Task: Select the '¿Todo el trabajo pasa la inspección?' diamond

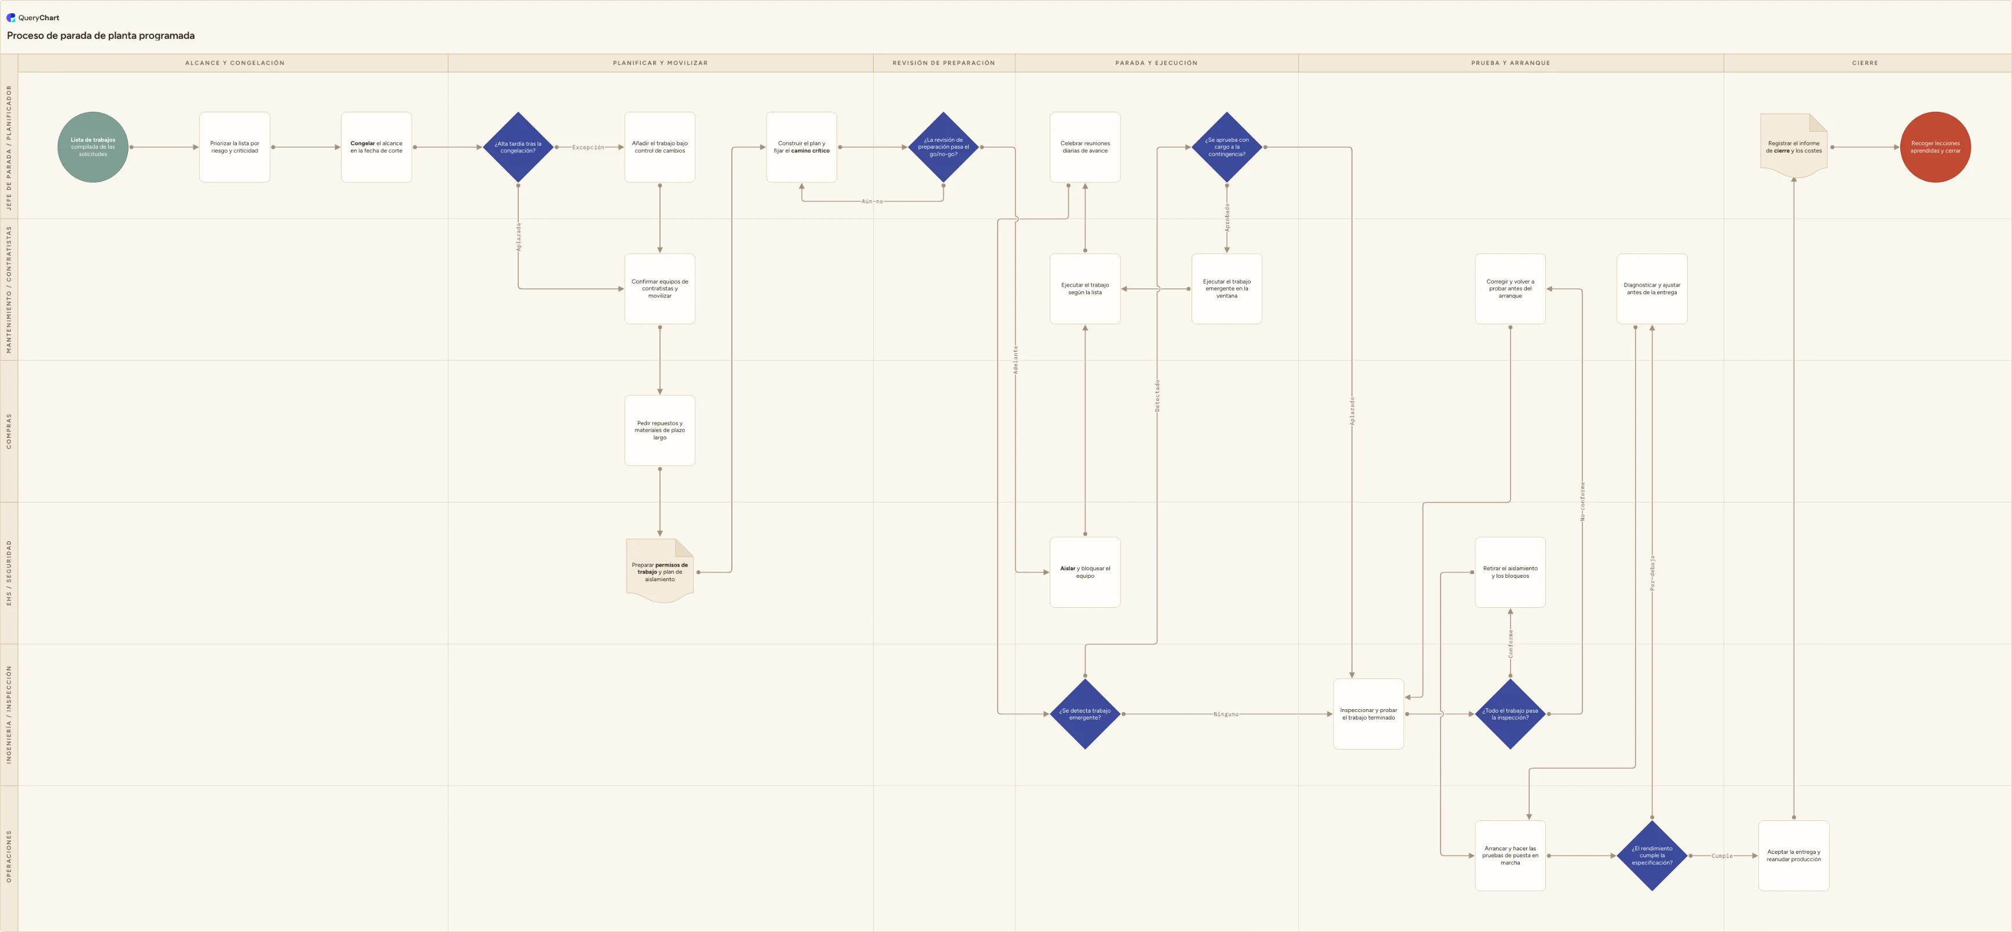Action: (x=1510, y=714)
